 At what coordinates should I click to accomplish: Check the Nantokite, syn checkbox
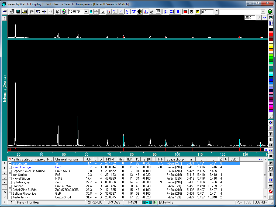coord(10,167)
